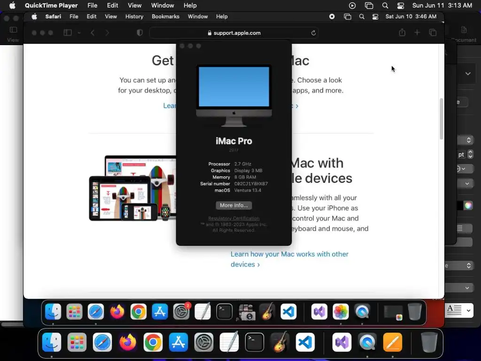
Task: Click the text alignment button in Pages sidebar
Action: point(459,228)
